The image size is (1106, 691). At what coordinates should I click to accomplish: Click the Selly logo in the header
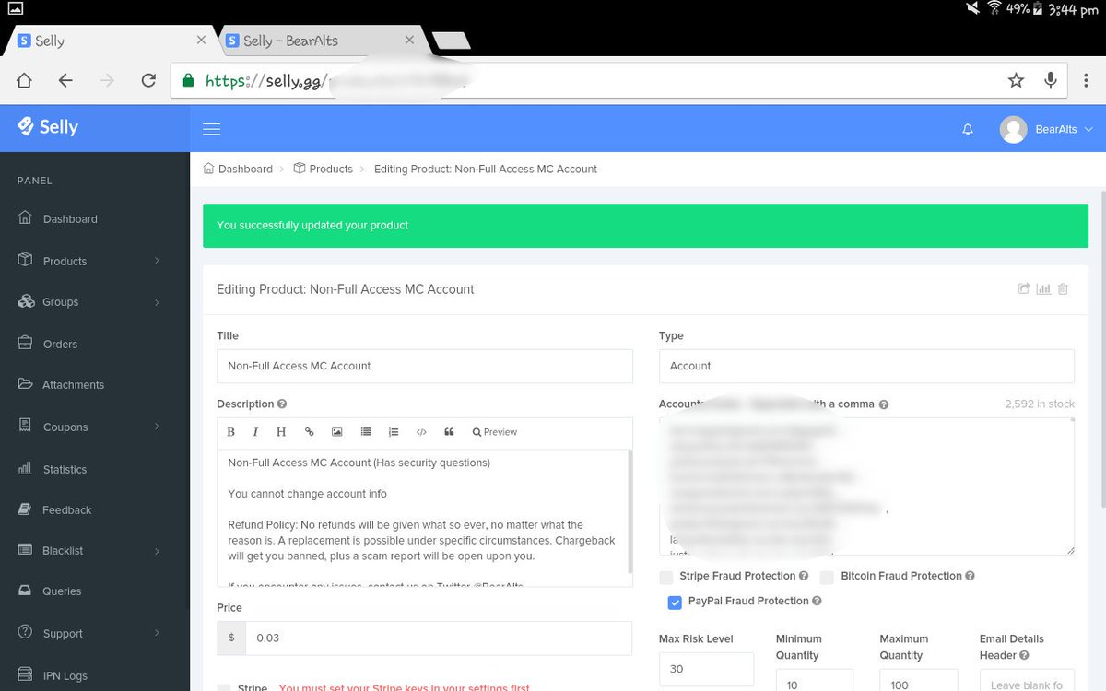(x=48, y=127)
